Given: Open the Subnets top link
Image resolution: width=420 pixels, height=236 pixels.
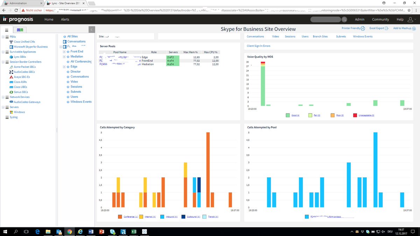Looking at the screenshot, I should click(341, 36).
